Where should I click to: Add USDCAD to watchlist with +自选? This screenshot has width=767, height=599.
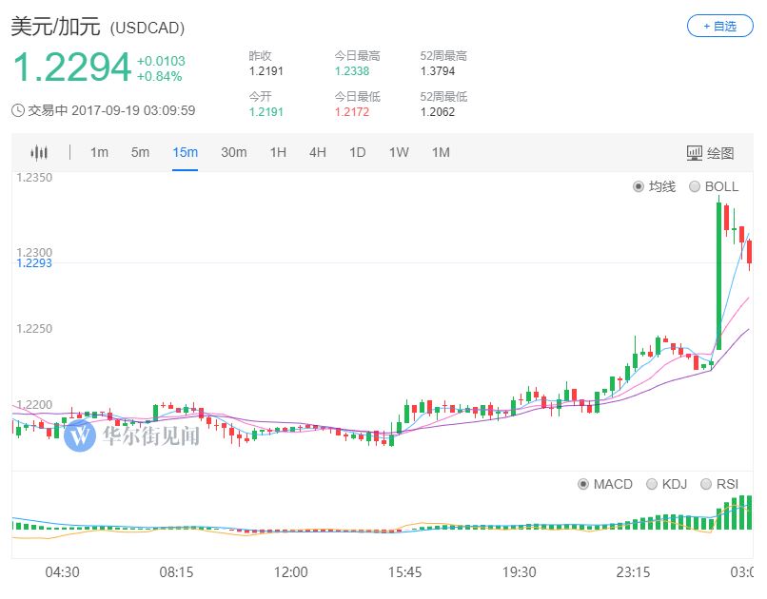pos(719,26)
